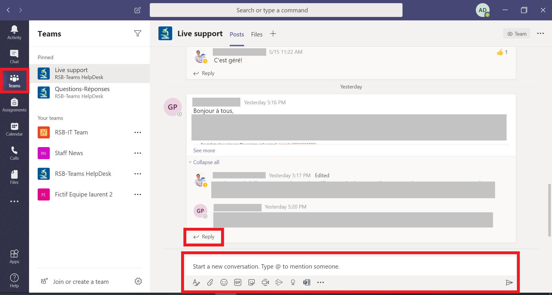The width and height of the screenshot is (552, 295).
Task: Open Chat in the sidebar
Action: point(14,57)
